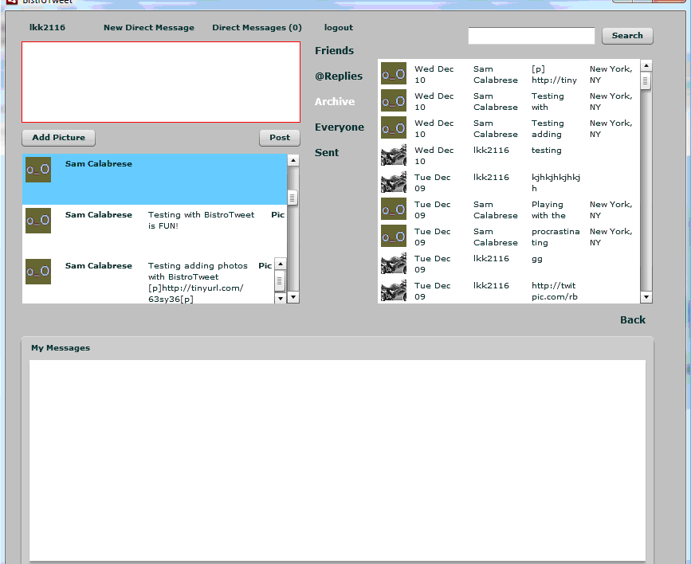
Task: Open the Friends timeline
Action: coord(334,51)
